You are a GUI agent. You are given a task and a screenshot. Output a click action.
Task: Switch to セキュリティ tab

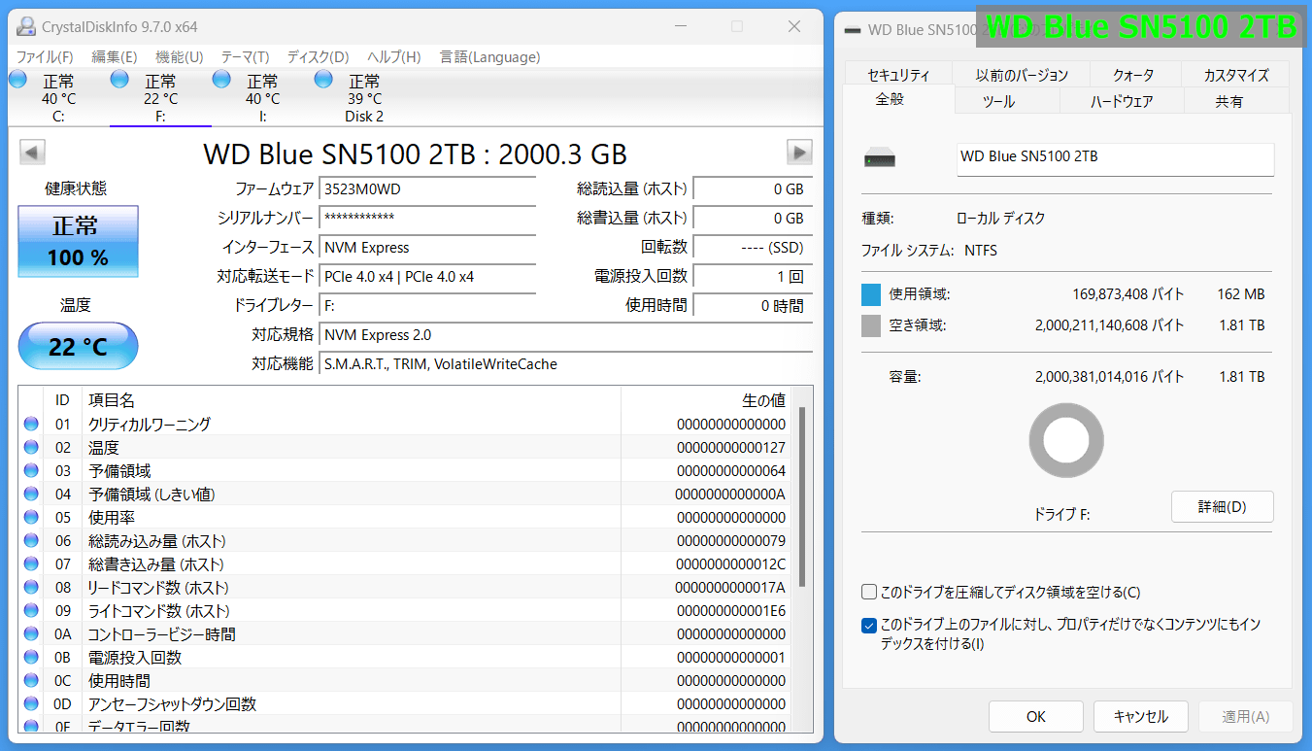click(898, 75)
